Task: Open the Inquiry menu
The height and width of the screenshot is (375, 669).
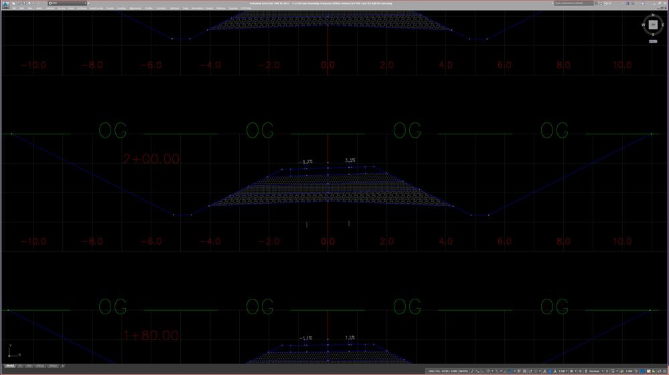Action: (210, 8)
